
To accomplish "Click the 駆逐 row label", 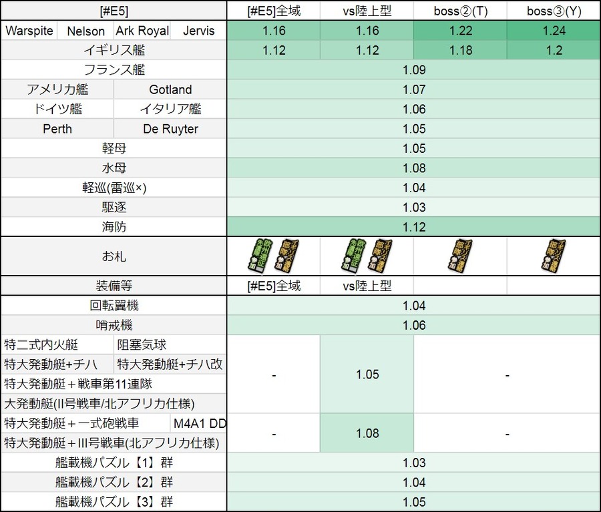I will (114, 208).
